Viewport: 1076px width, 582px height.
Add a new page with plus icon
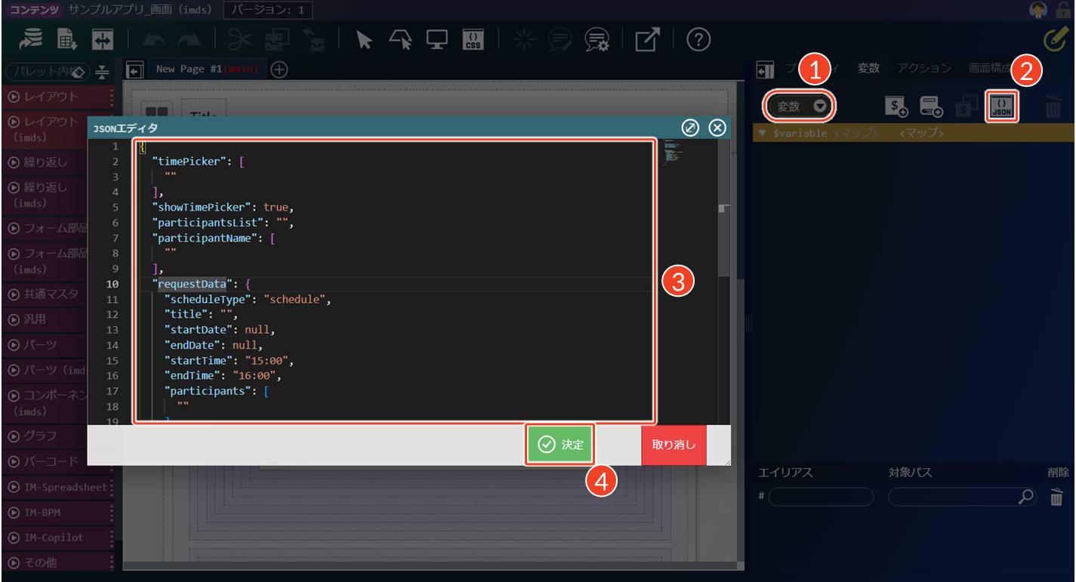pos(279,69)
